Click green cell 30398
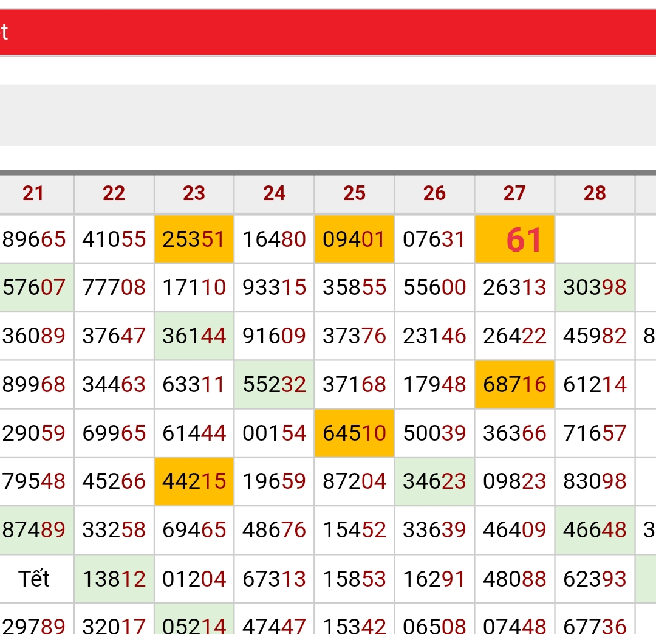This screenshot has height=634, width=656. point(595,287)
